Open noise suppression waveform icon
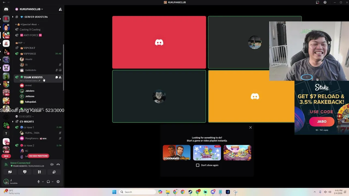This screenshot has width=349, height=196. (x=52, y=164)
